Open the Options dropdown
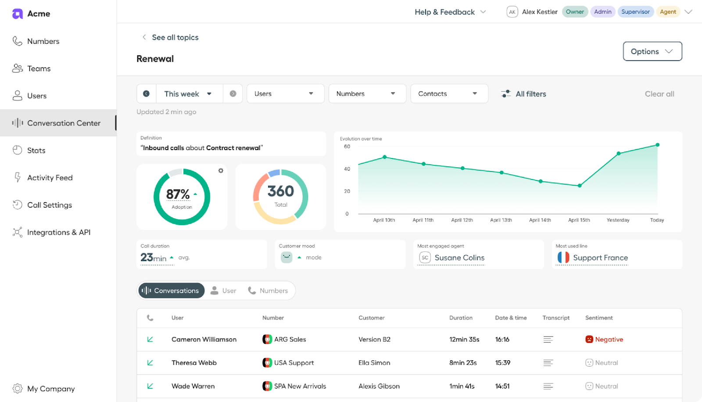 click(x=652, y=51)
